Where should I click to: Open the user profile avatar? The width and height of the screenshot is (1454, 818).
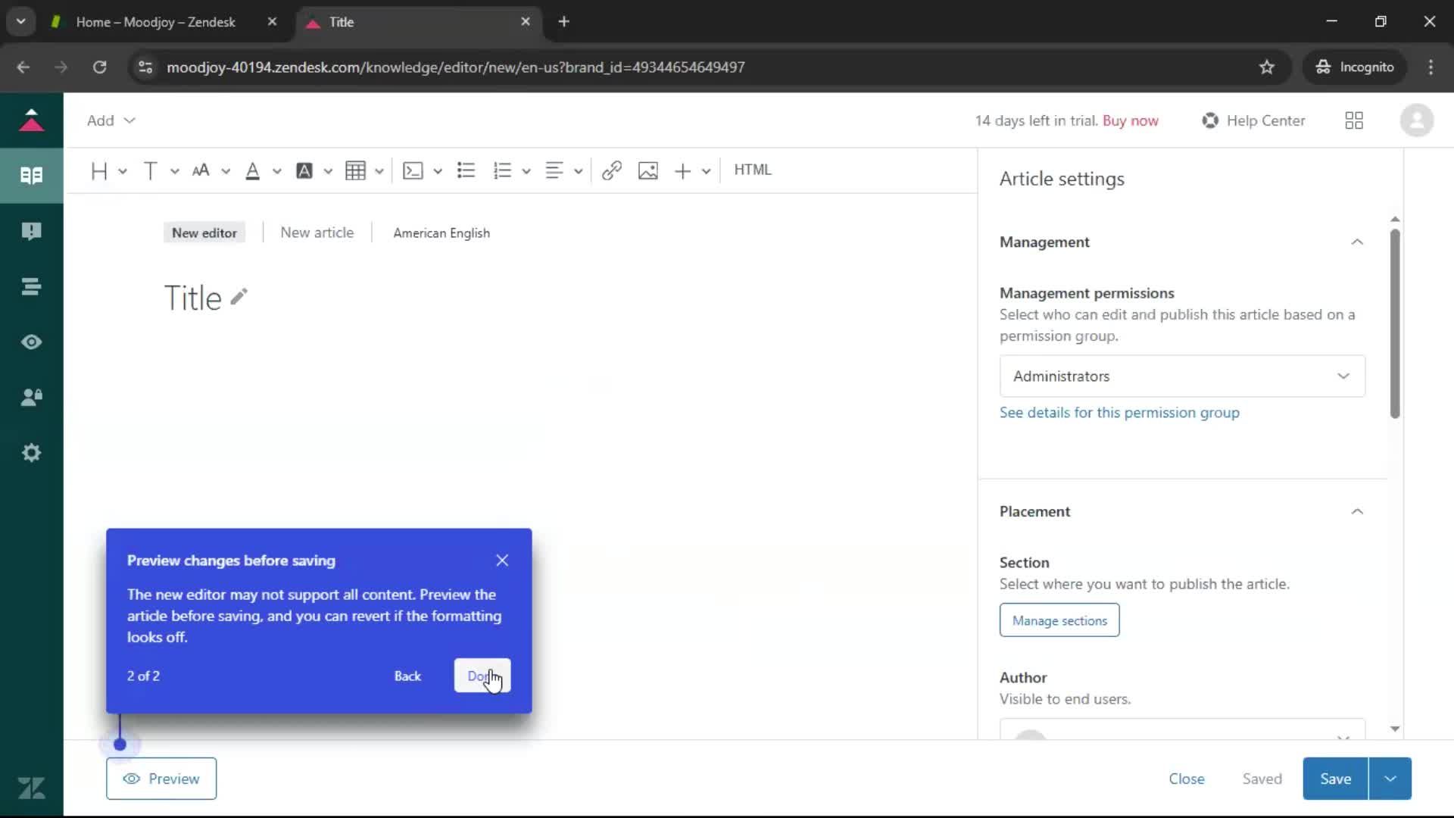pos(1417,120)
